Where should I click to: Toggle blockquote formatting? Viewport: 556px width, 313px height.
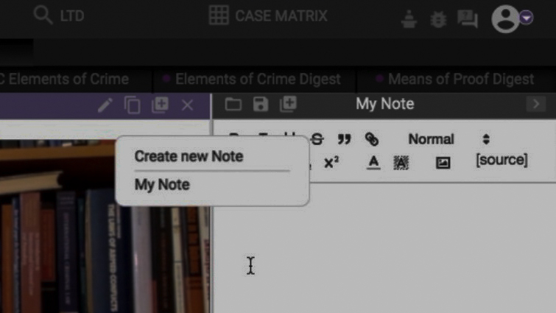coord(344,138)
